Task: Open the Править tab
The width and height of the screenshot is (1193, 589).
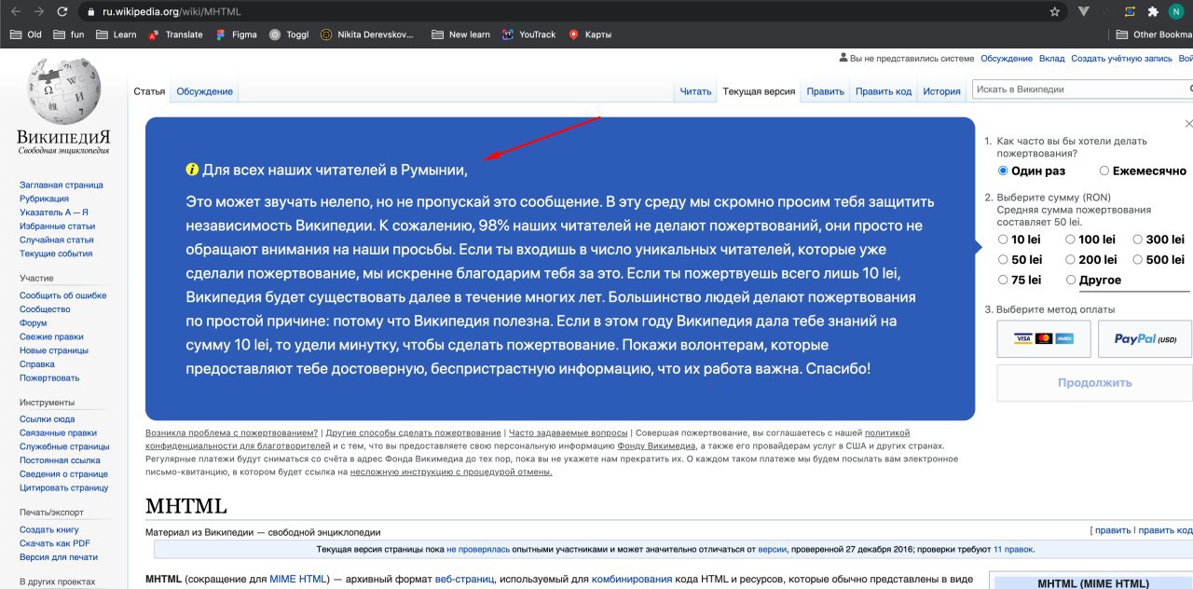Action: click(825, 91)
